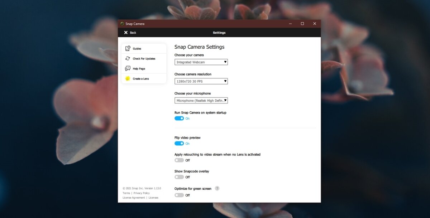The width and height of the screenshot is (430, 218).
Task: Click the X icon next to Back
Action: (x=126, y=33)
